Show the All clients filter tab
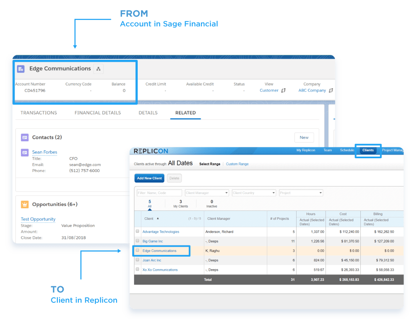 150,204
